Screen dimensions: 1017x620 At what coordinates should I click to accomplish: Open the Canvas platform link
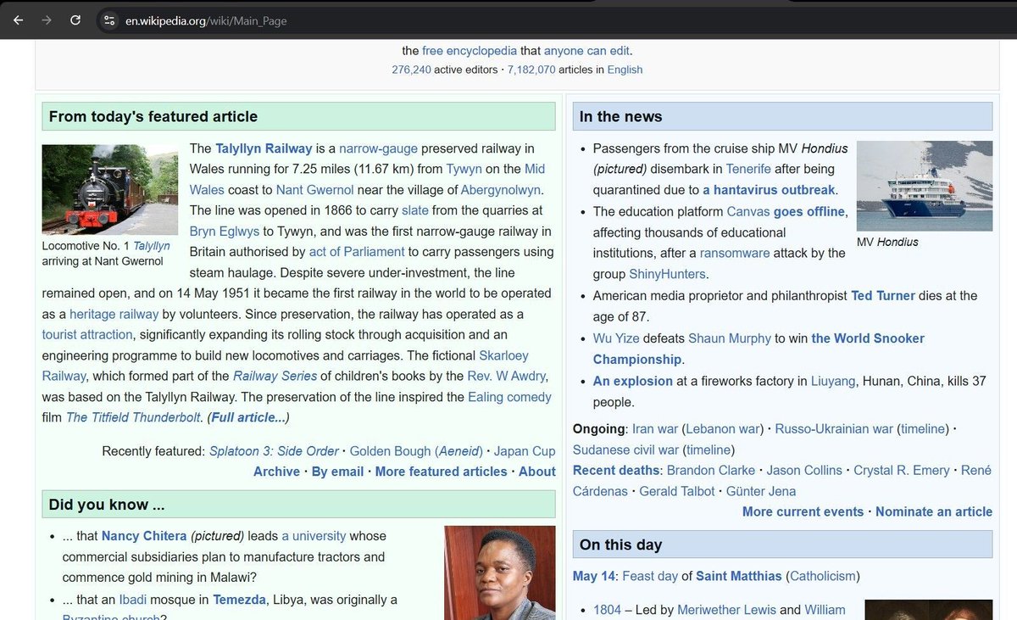tap(748, 211)
